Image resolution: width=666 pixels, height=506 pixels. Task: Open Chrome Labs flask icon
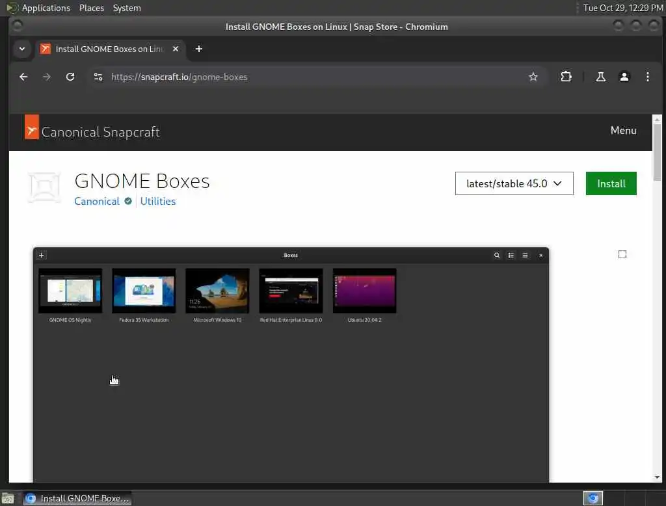tap(600, 77)
